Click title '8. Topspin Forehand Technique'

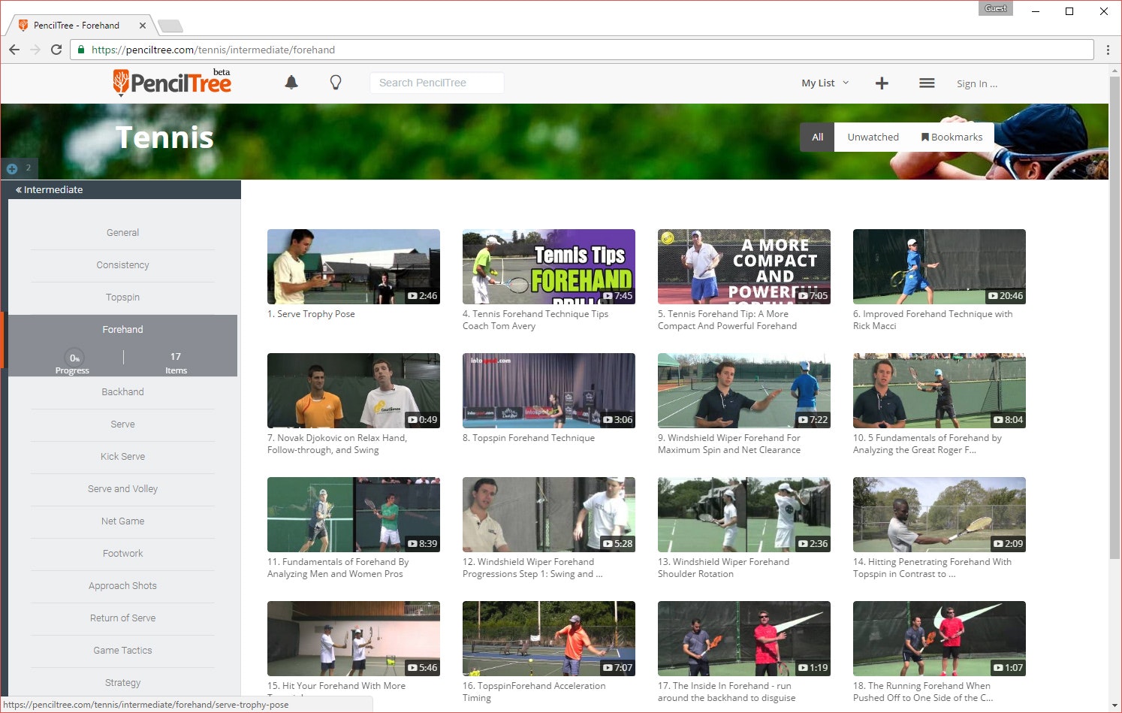pyautogui.click(x=529, y=438)
